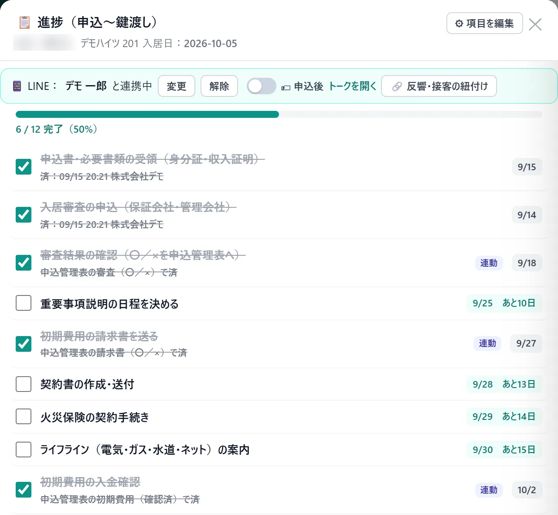Open the トークを開く link

coord(352,86)
